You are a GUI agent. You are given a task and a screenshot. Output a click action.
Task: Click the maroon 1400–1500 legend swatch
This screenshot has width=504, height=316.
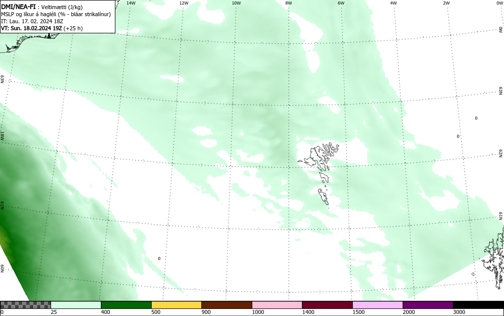[327, 305]
